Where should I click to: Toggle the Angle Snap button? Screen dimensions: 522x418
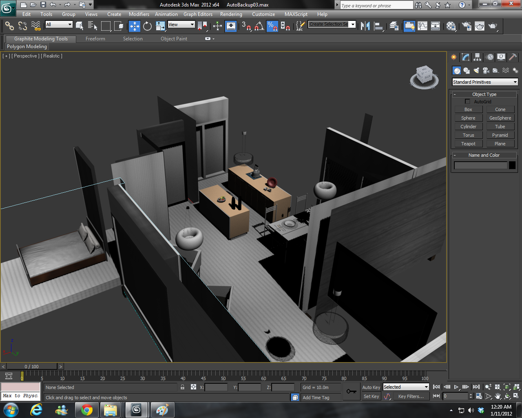coord(258,26)
